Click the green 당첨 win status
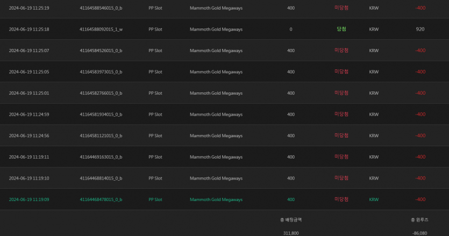 click(x=341, y=29)
